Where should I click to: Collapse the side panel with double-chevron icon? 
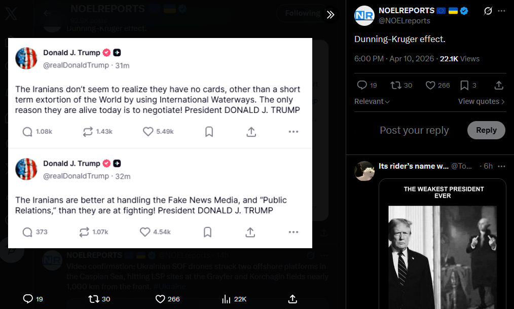click(x=331, y=14)
